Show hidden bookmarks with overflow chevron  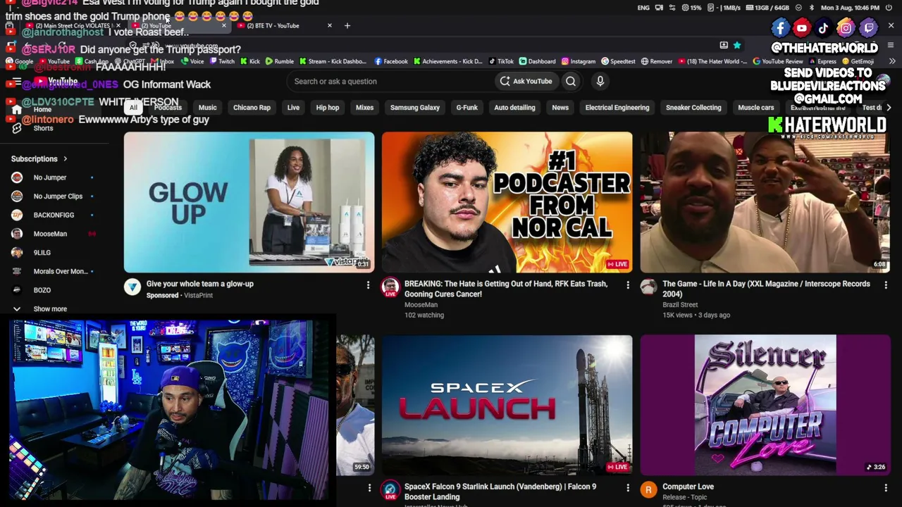[892, 61]
